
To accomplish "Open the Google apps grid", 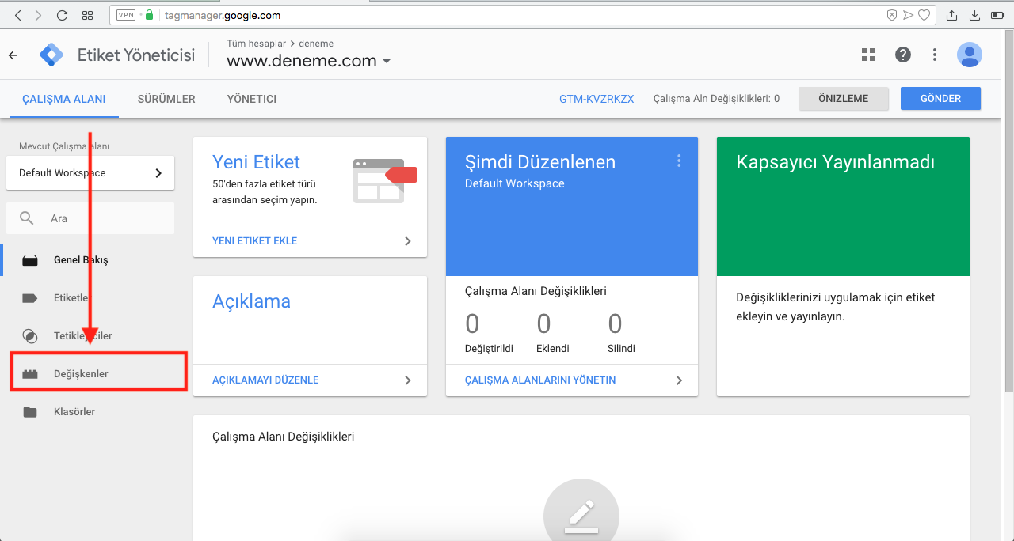I will coord(868,55).
